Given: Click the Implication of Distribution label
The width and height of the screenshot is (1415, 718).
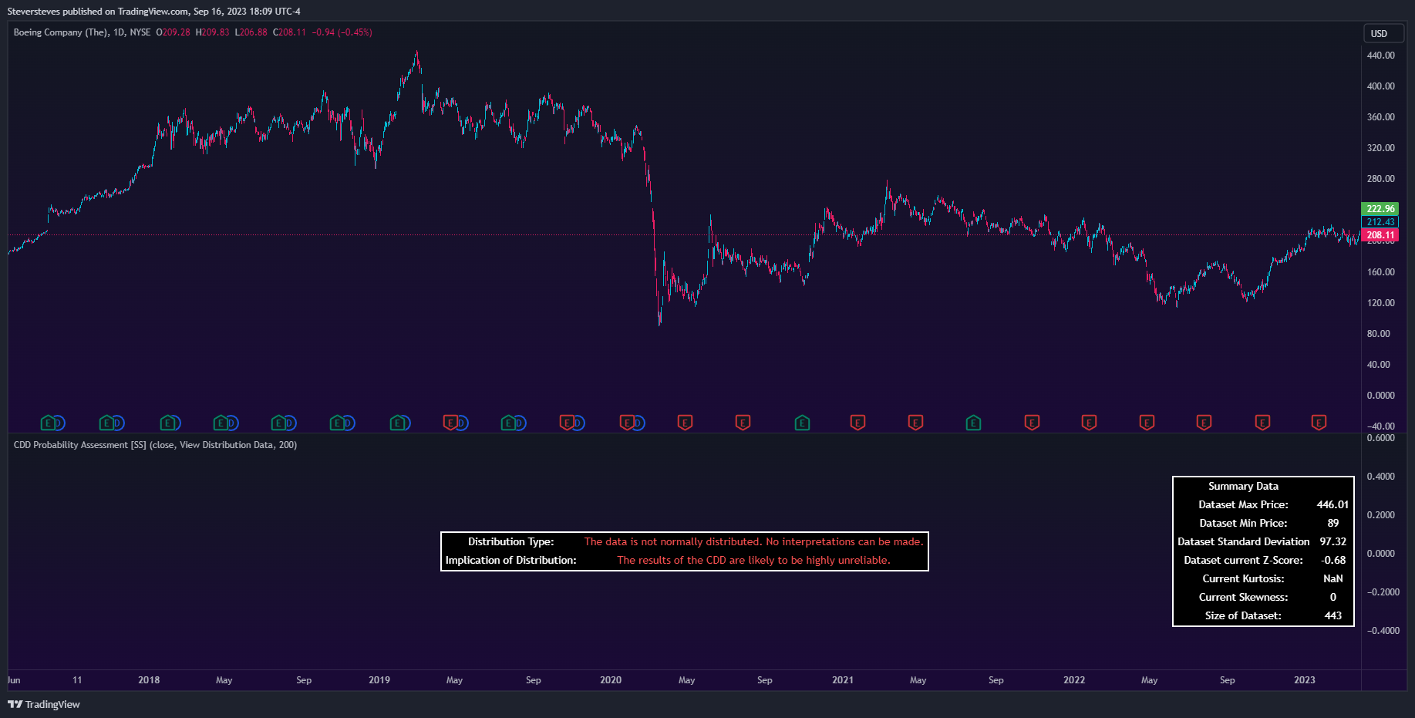Looking at the screenshot, I should coord(510,561).
